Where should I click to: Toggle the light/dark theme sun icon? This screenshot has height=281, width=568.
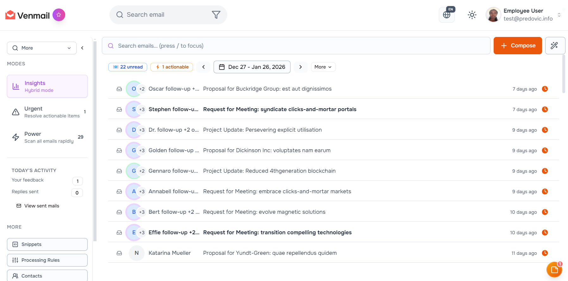(x=472, y=15)
